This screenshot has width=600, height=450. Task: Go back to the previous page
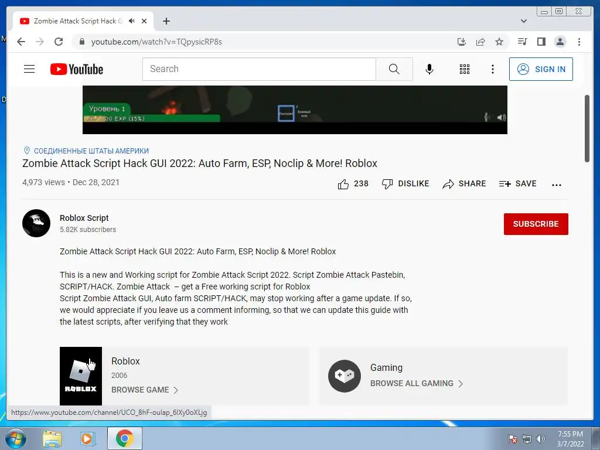coord(21,42)
